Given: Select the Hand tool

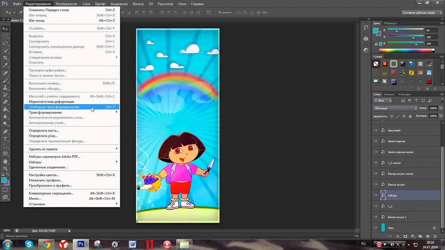Looking at the screenshot, I should tap(5, 161).
